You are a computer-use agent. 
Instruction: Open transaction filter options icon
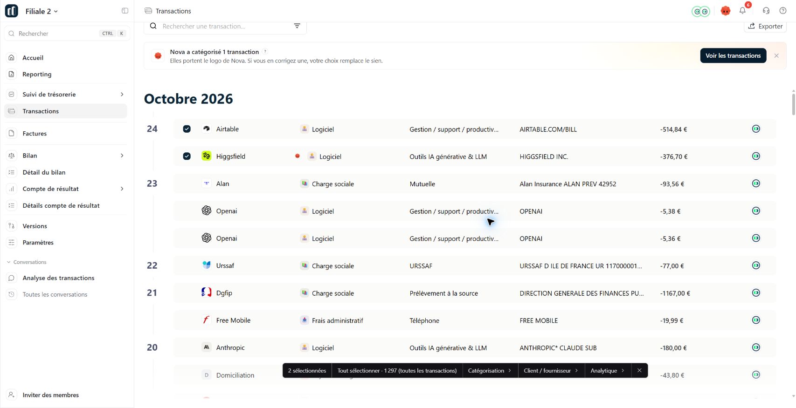click(x=297, y=26)
